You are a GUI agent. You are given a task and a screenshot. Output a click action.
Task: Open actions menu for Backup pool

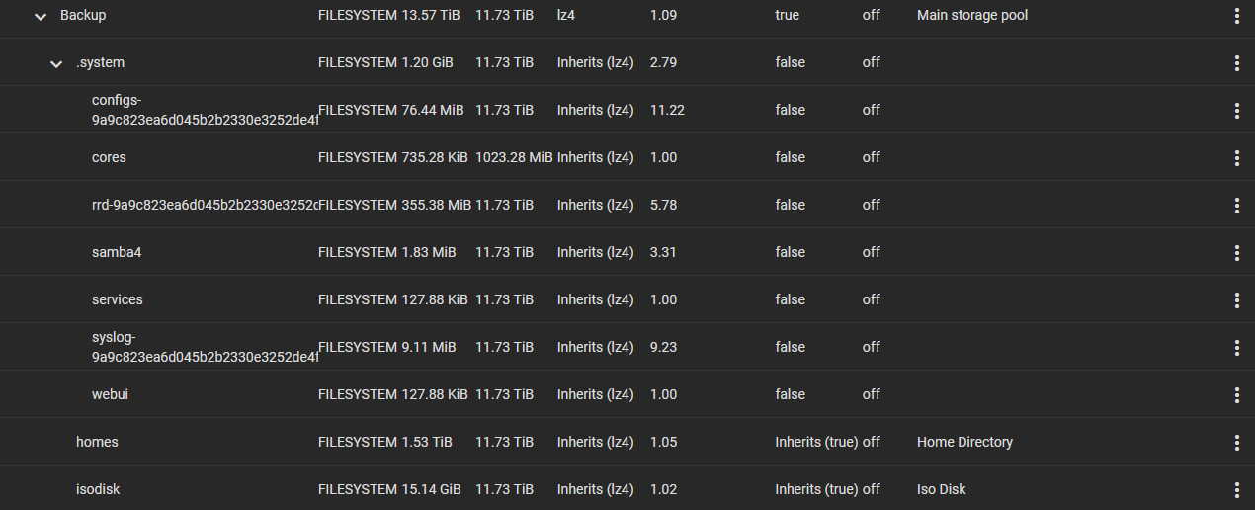point(1236,16)
